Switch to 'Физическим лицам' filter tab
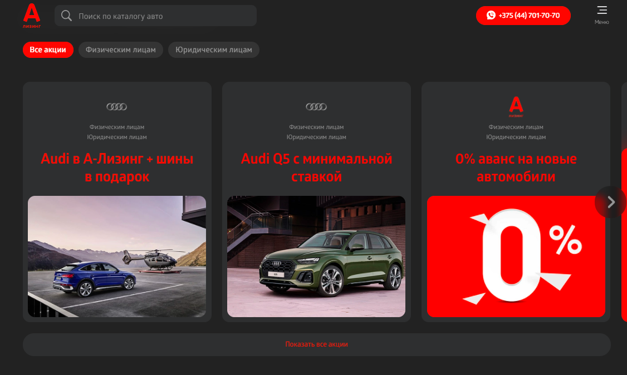Image resolution: width=627 pixels, height=375 pixels. pyautogui.click(x=121, y=50)
